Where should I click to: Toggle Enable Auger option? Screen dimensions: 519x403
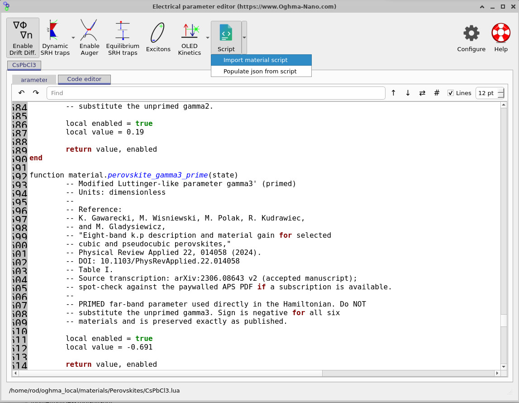point(90,38)
